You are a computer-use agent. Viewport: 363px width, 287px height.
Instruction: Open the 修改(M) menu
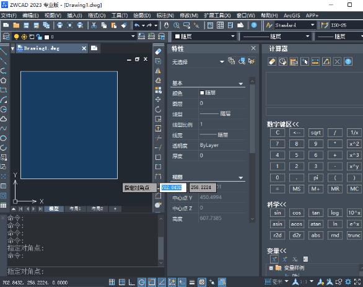click(x=189, y=15)
